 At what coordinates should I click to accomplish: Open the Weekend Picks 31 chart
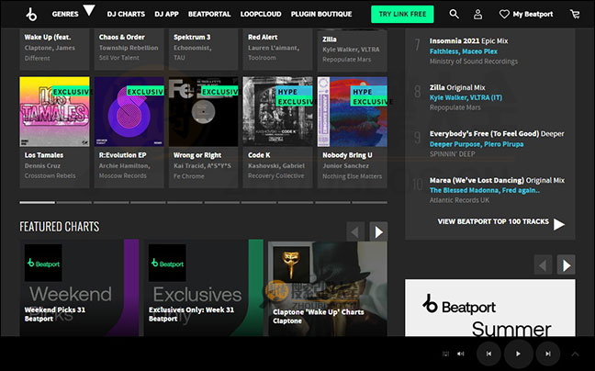click(79, 287)
